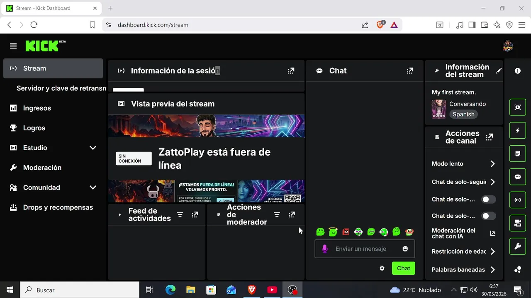Click the SIN CONEXIÓN badge
This screenshot has width=531, height=298.
[134, 159]
